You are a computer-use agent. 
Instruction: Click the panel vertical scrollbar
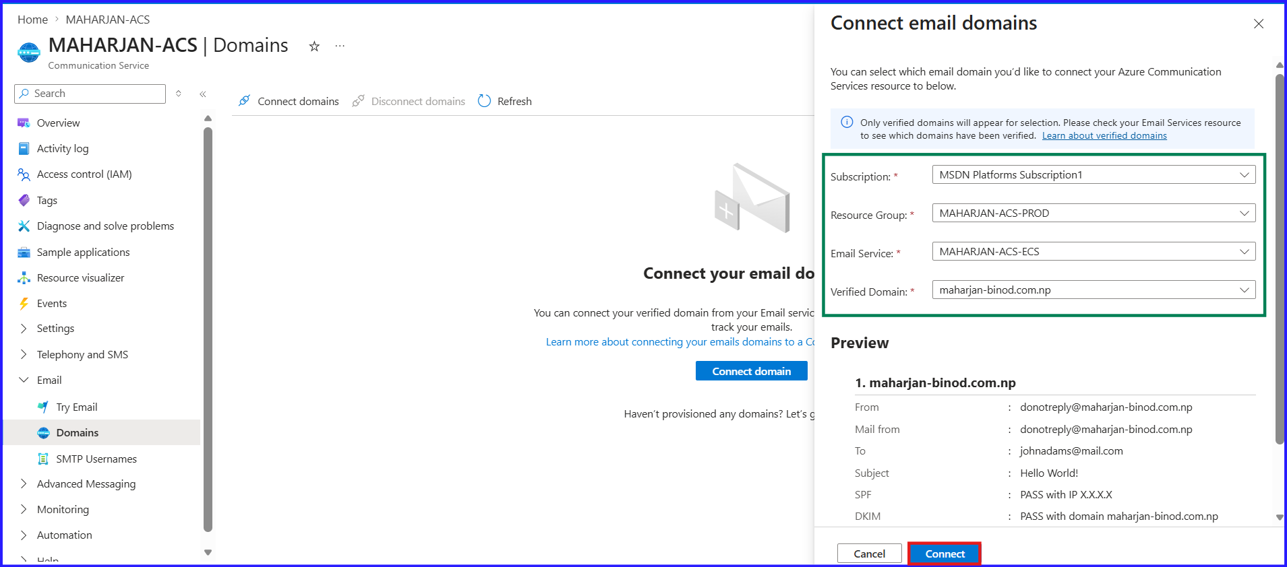point(1280,259)
